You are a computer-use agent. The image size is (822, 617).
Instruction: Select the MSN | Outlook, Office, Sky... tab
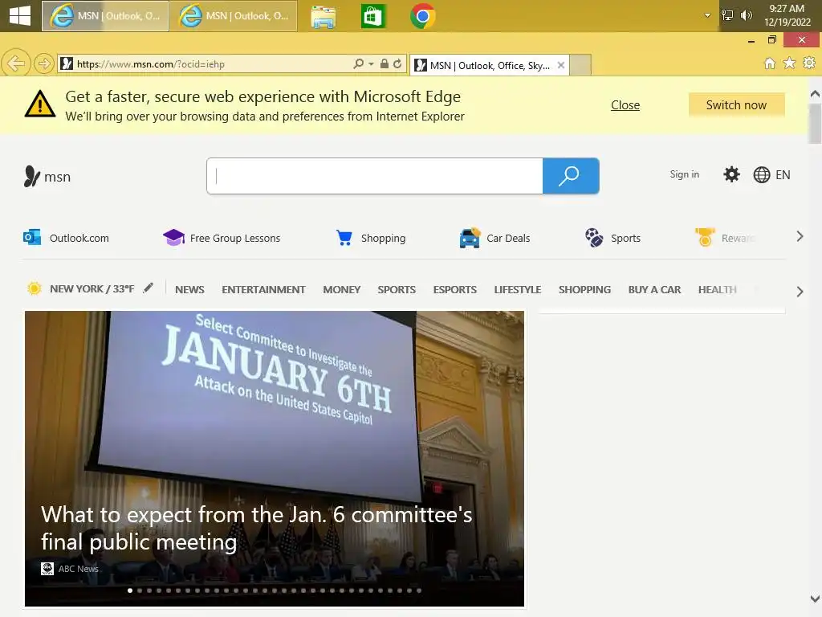point(489,66)
